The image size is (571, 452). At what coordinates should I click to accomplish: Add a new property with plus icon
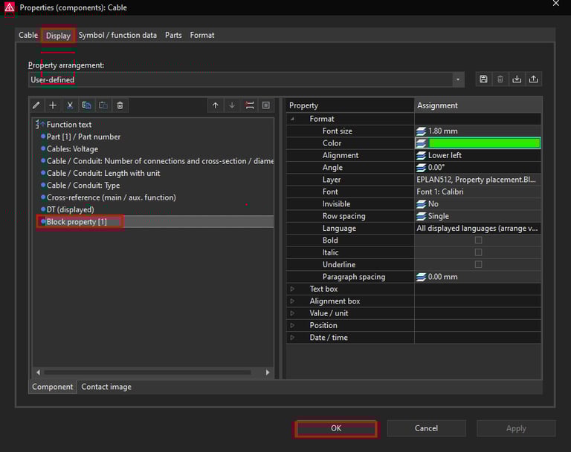[x=53, y=105]
